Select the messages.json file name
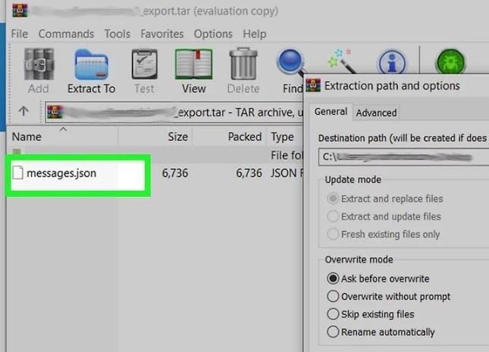 (x=61, y=173)
